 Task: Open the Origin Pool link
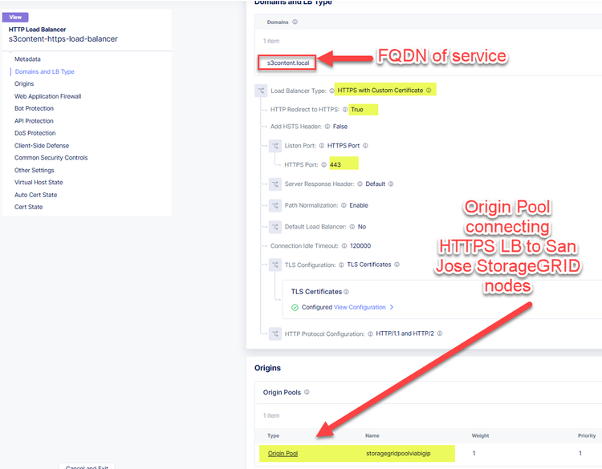coord(283,454)
